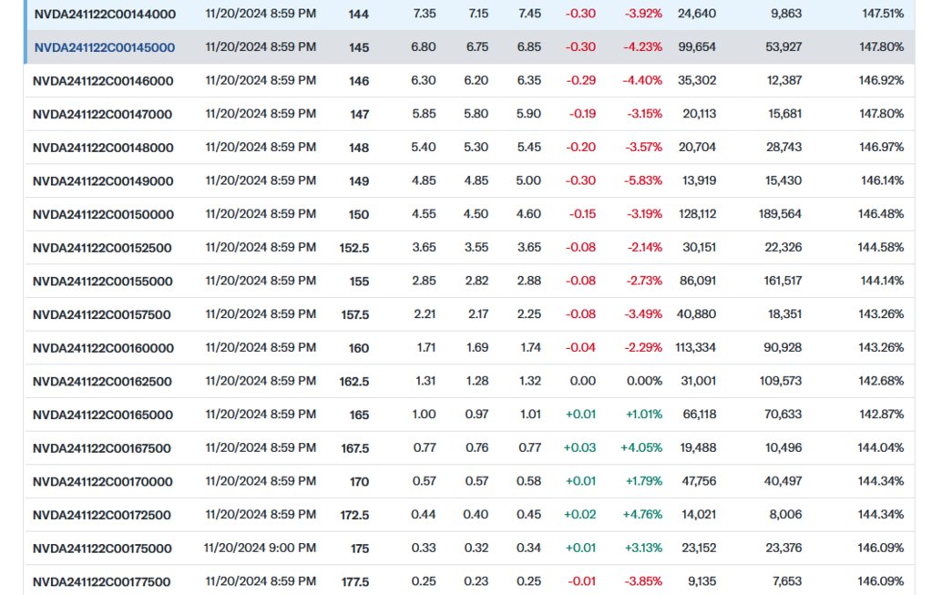Click the open interest 109,573
Image resolution: width=932 pixels, height=595 pixels.
pos(781,381)
